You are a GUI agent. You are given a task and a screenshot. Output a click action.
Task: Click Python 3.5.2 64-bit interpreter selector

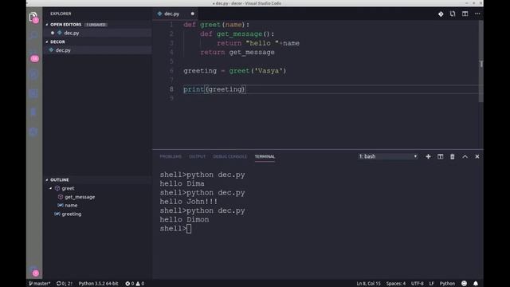pyautogui.click(x=98, y=284)
